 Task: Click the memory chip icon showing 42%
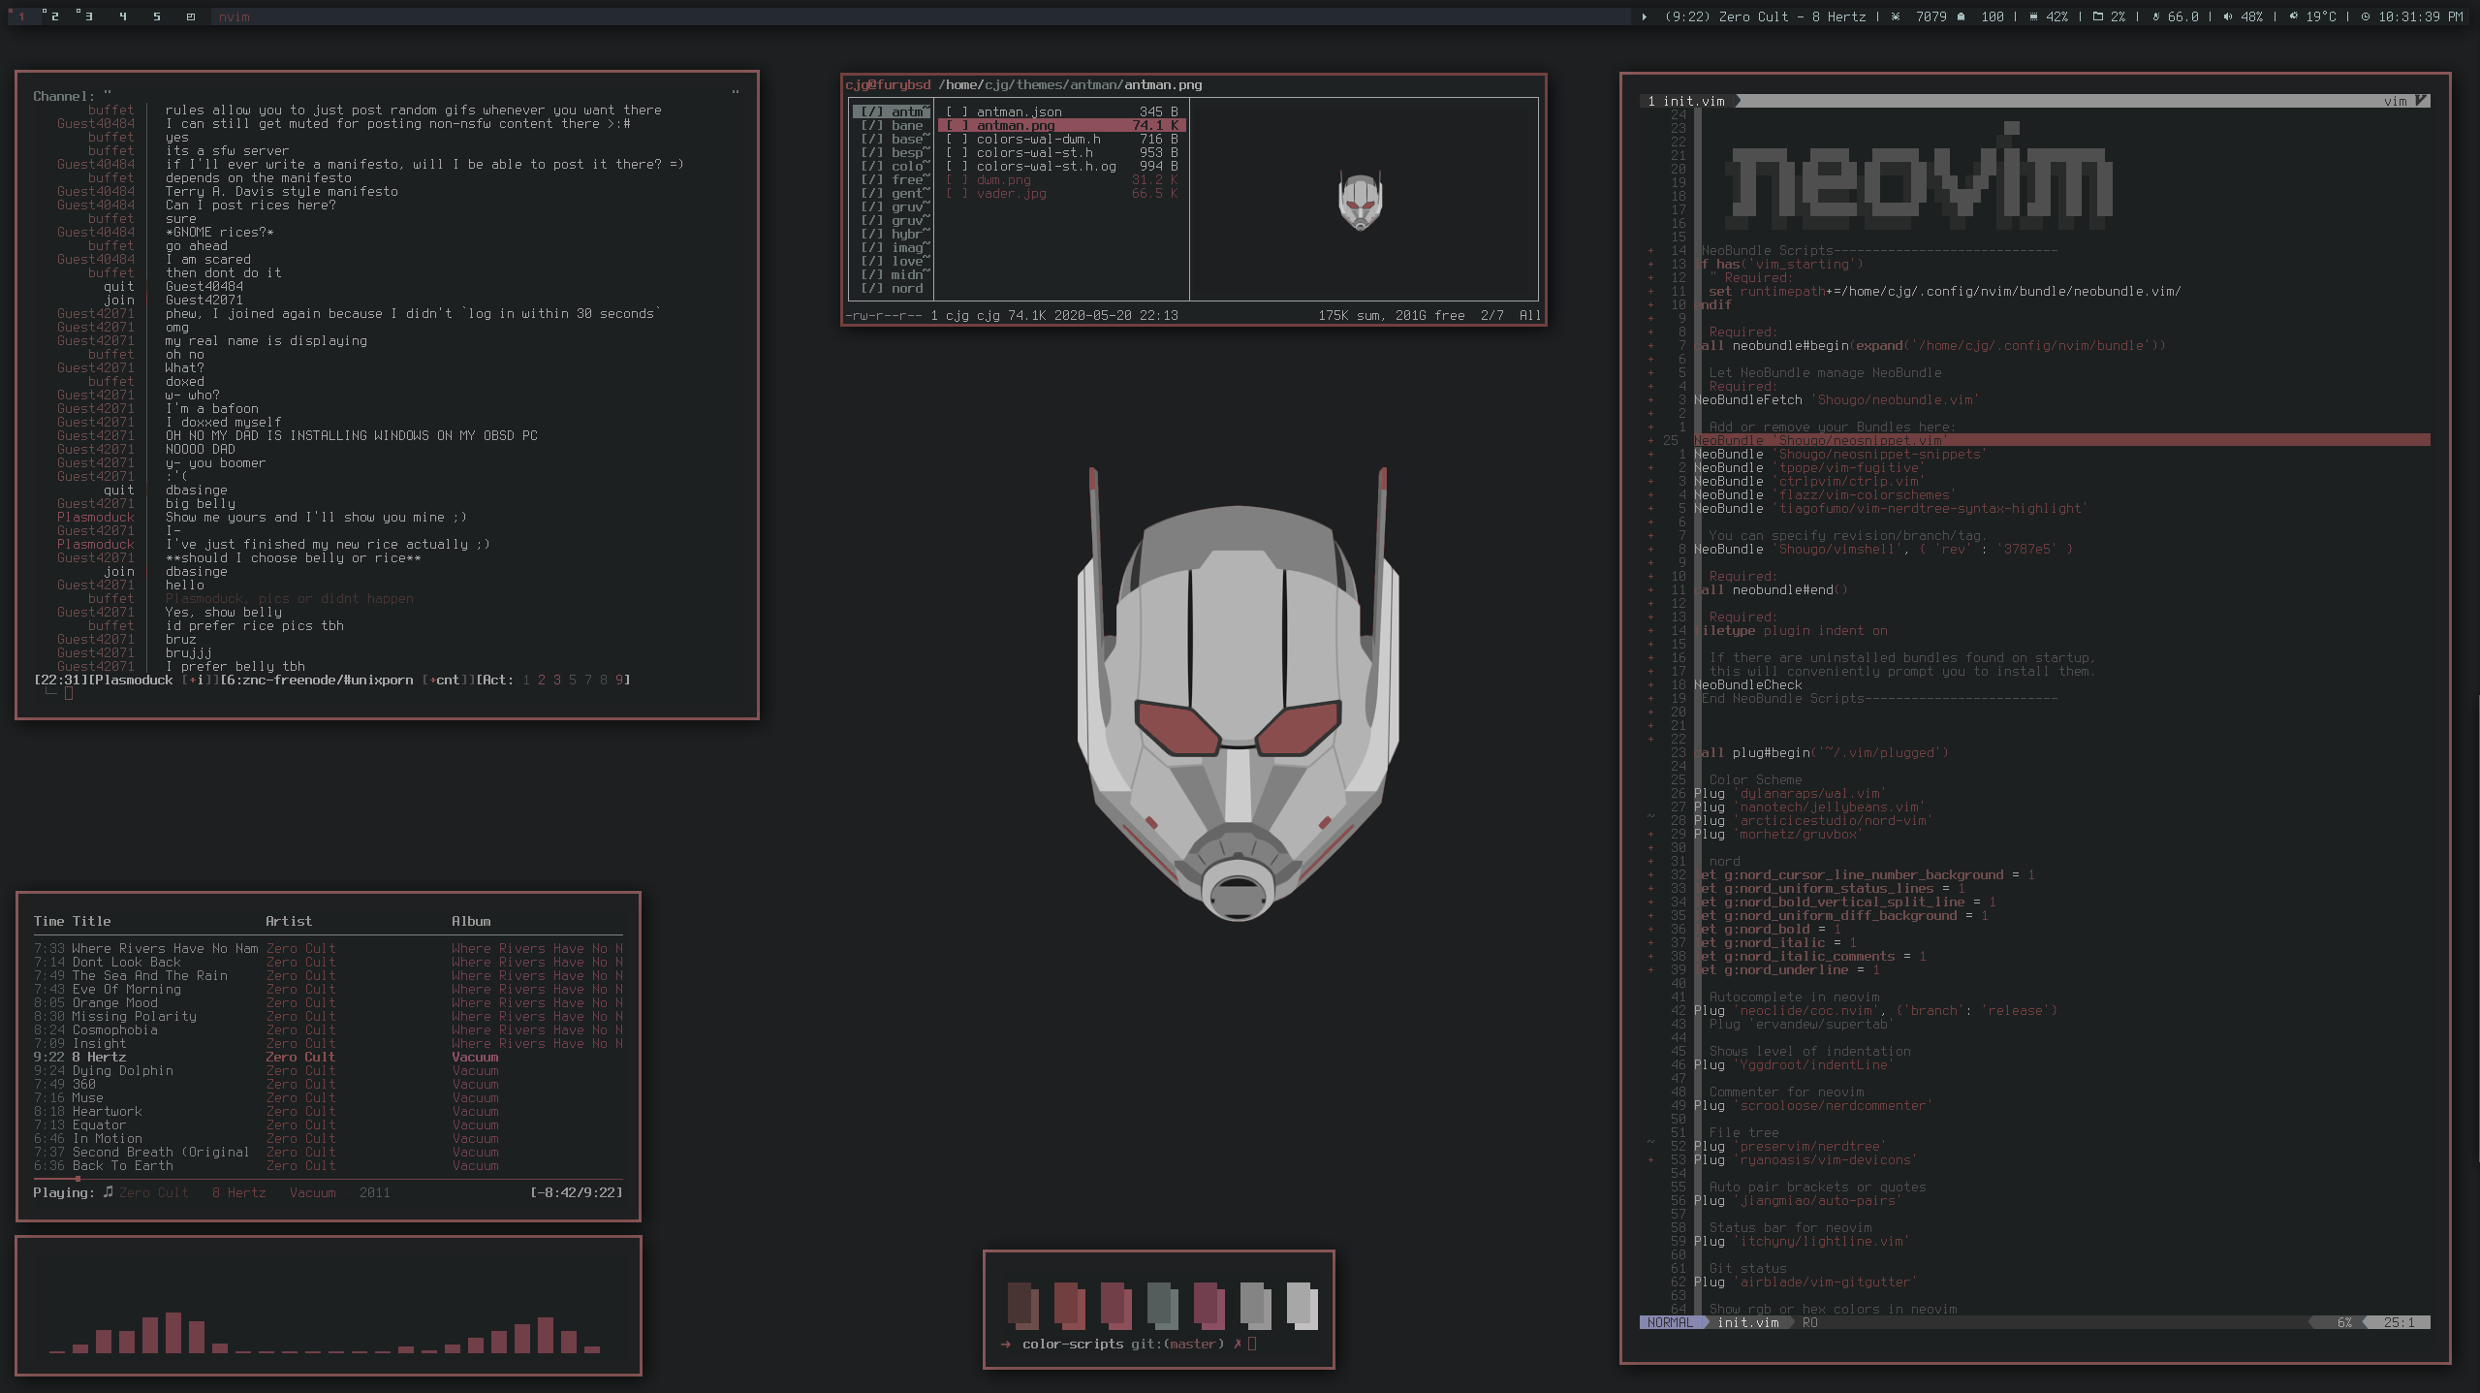pos(2033,16)
